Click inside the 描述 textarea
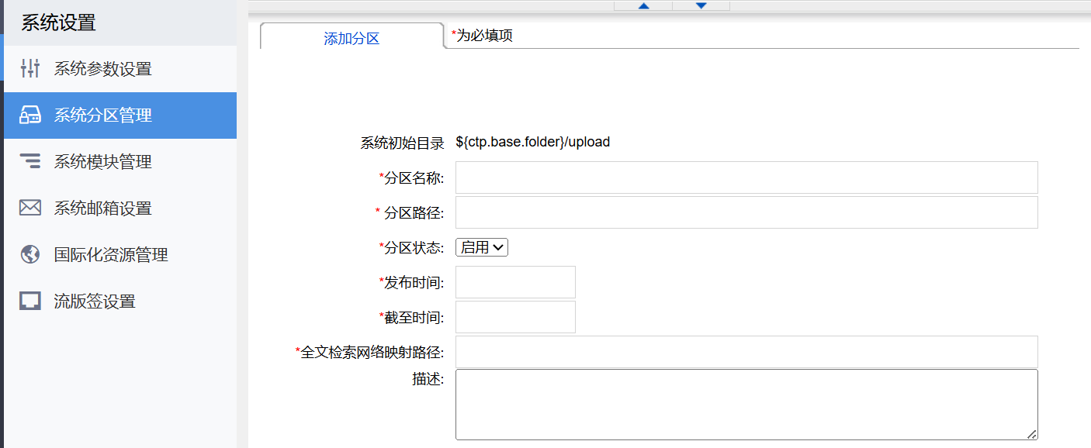Screen dimensions: 1091x448 point(746,405)
